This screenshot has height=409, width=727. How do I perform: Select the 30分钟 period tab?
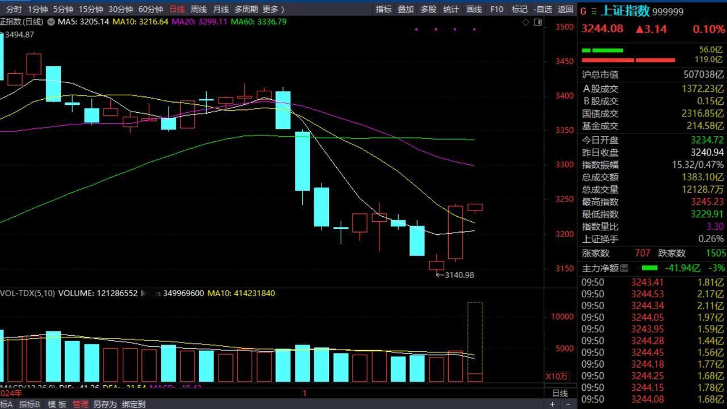click(x=120, y=9)
